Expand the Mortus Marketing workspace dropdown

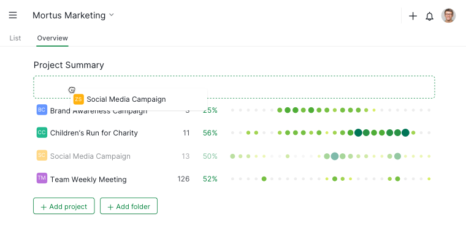point(73,15)
